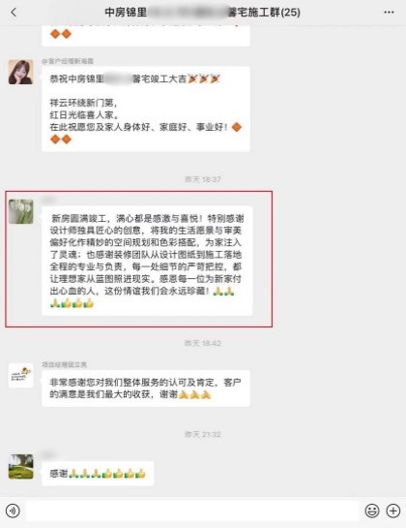This screenshot has width=406, height=528.
Task: Click the partially visible top message bubble
Action: [x=146, y=35]
